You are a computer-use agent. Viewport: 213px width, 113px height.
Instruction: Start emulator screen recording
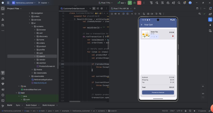point(152,14)
